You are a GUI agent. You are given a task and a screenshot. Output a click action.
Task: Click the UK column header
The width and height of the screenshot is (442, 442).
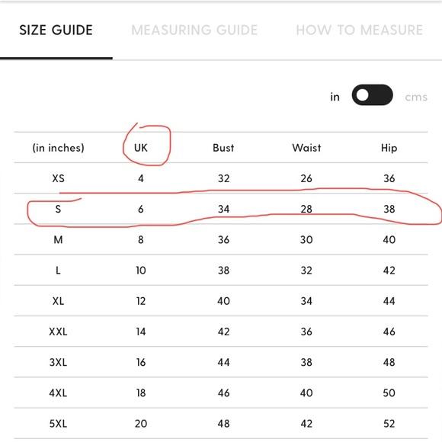tap(141, 148)
